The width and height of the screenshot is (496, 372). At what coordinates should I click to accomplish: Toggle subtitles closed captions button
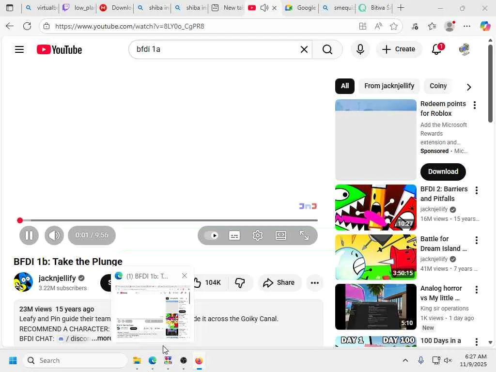tap(234, 235)
